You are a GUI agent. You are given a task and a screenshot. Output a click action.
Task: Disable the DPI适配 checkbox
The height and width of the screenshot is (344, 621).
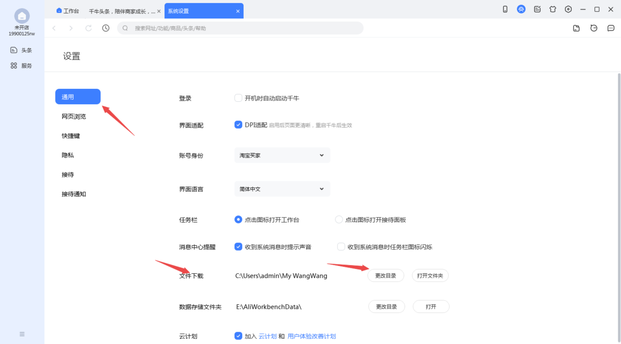(238, 124)
